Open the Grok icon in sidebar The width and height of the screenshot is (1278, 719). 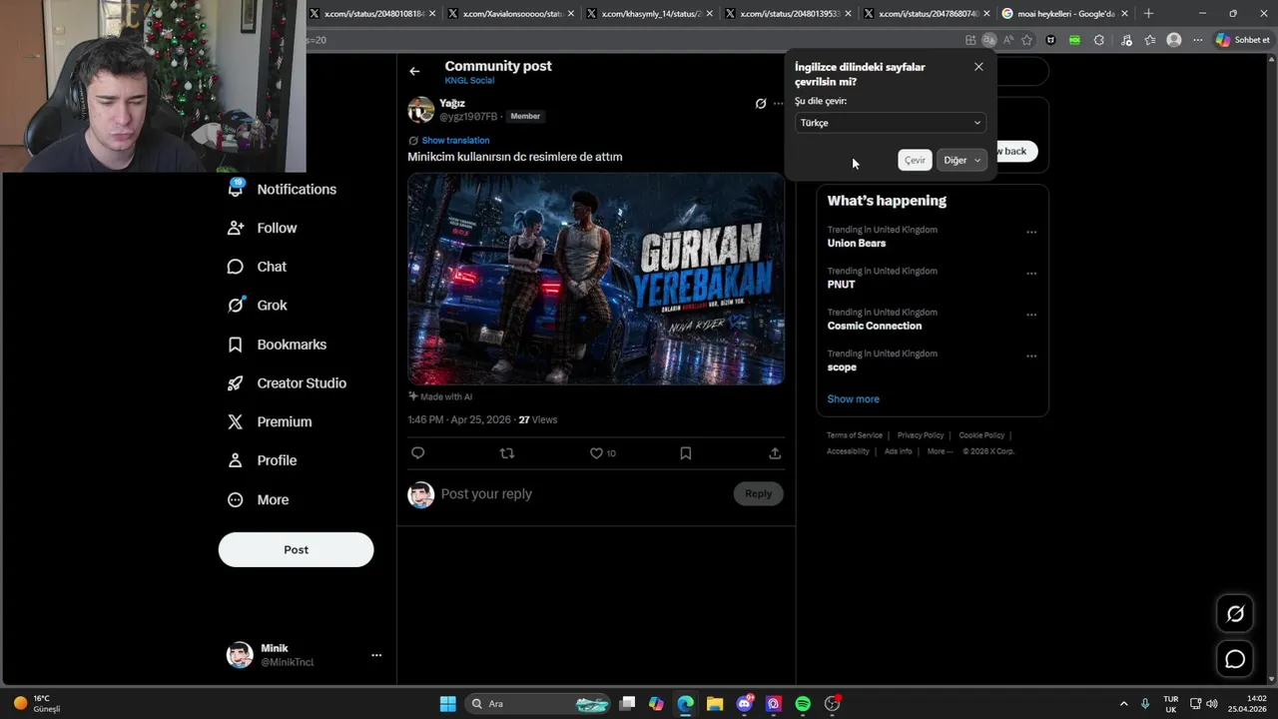click(236, 306)
